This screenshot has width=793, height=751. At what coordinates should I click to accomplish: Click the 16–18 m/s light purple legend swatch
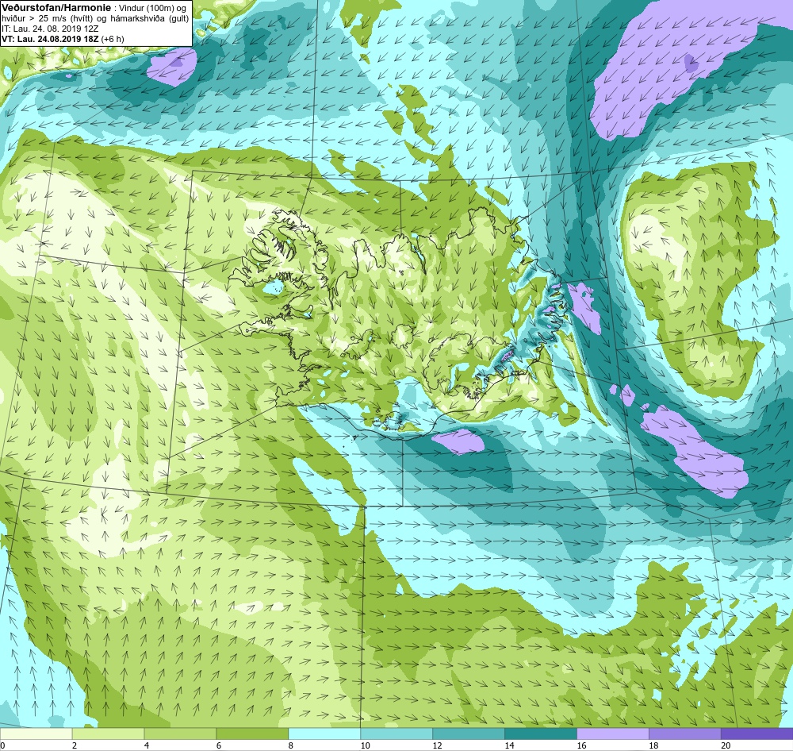tap(612, 734)
